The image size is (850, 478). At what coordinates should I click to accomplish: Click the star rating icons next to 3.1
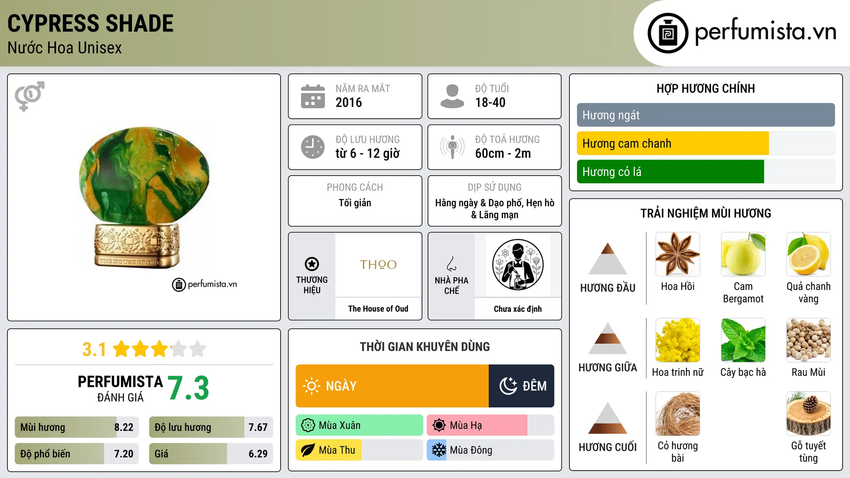[x=159, y=349]
